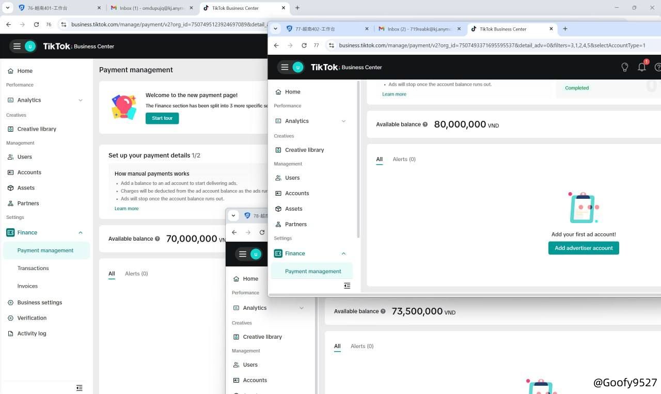The image size is (661, 394).
Task: Open a new tab in window 77
Action: coord(565,29)
